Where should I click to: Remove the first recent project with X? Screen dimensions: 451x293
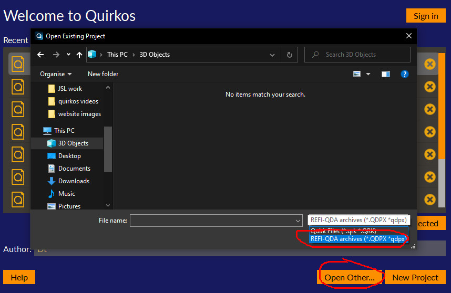pos(430,64)
